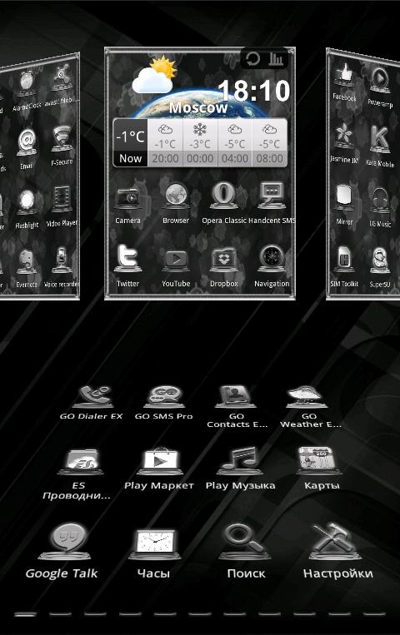Select the 00:00 snow forecast cell
The image size is (400, 635).
[200, 142]
